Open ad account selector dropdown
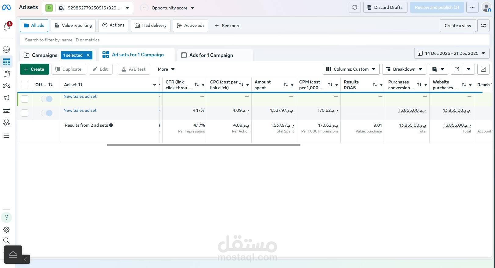The height and width of the screenshot is (268, 495). (88, 8)
